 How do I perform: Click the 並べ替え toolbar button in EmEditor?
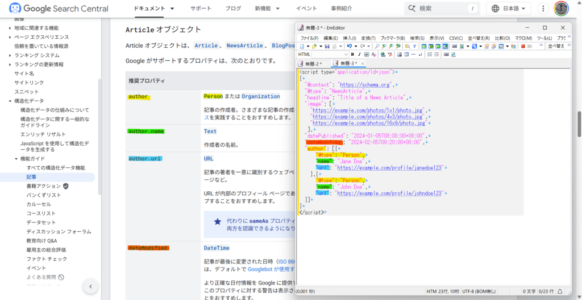pos(556,46)
